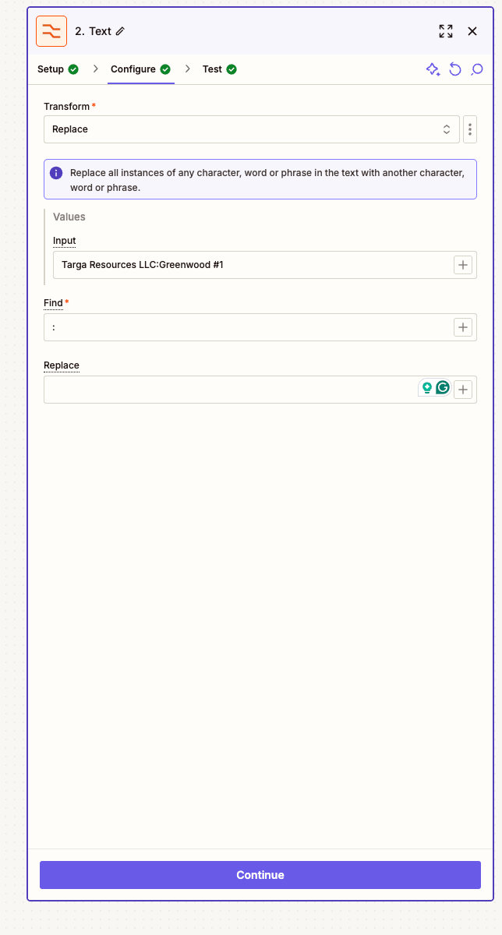Click up-down chevron on Transform select

[447, 129]
